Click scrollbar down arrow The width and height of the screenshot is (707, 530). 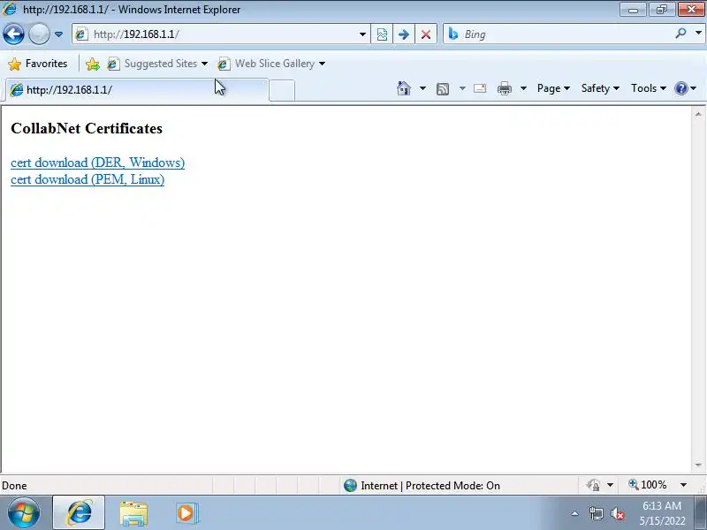[x=698, y=465]
